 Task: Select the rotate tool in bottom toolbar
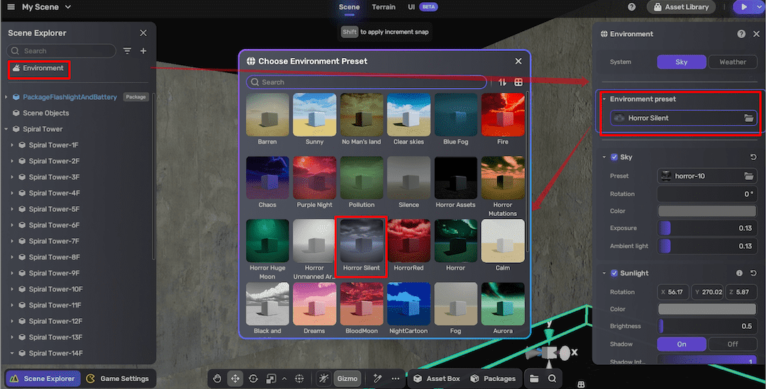[253, 378]
